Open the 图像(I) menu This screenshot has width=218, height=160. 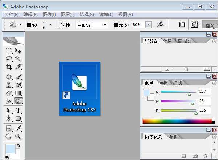(x=49, y=15)
